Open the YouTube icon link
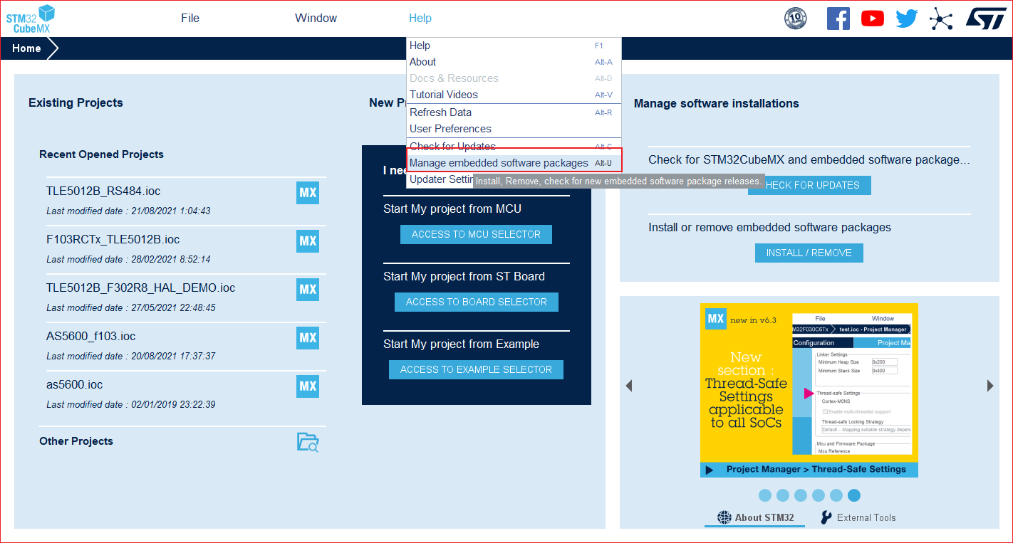The image size is (1013, 543). (873, 19)
